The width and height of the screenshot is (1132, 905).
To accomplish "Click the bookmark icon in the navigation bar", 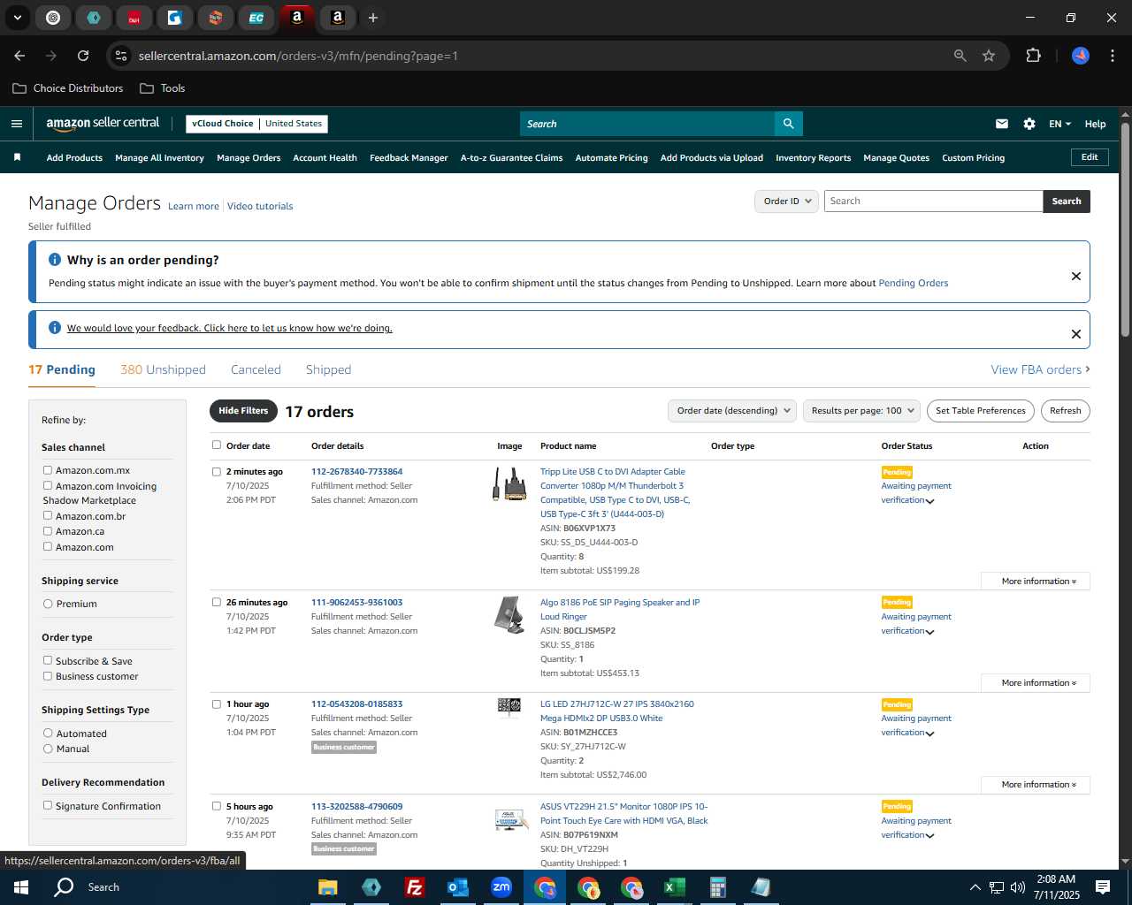I will (x=17, y=157).
